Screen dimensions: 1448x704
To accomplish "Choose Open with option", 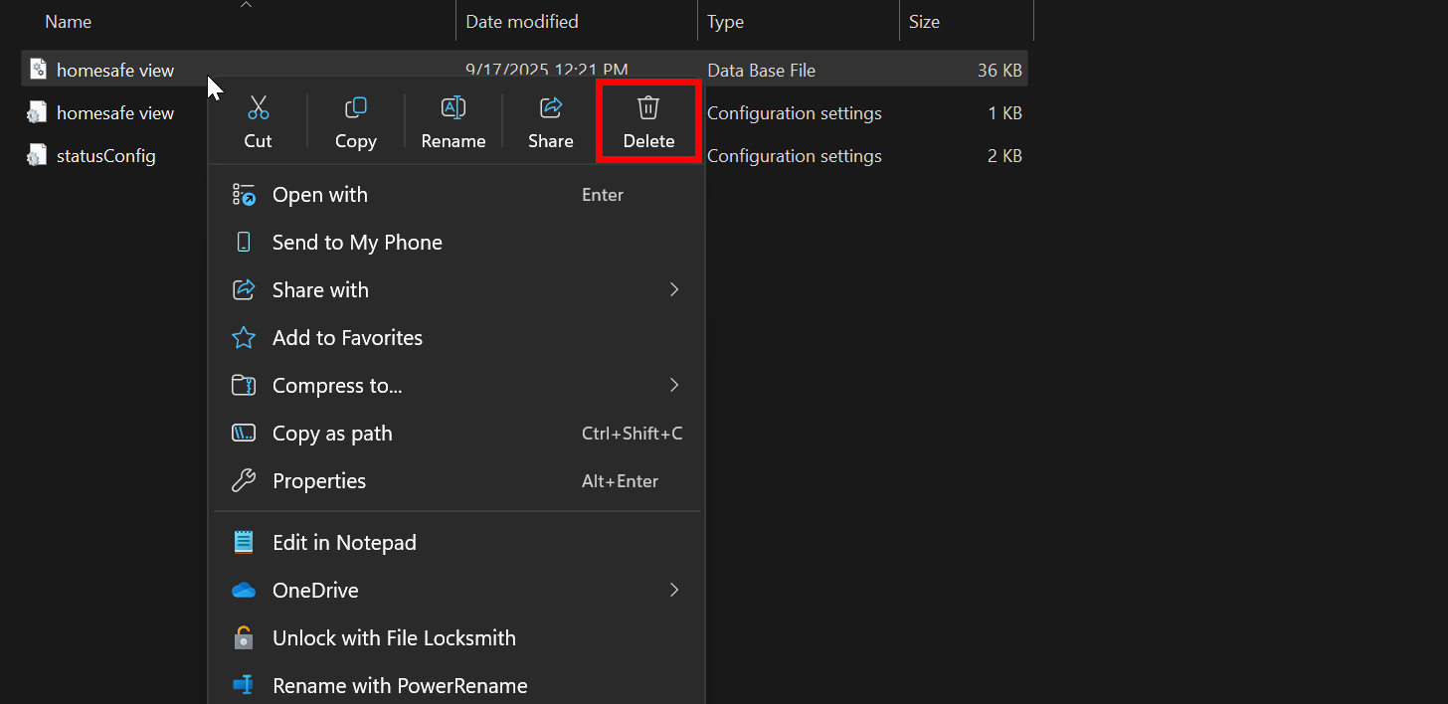I will tap(319, 195).
